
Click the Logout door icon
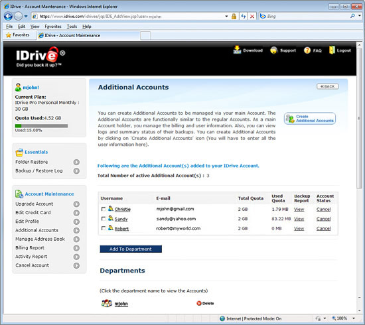[332, 50]
